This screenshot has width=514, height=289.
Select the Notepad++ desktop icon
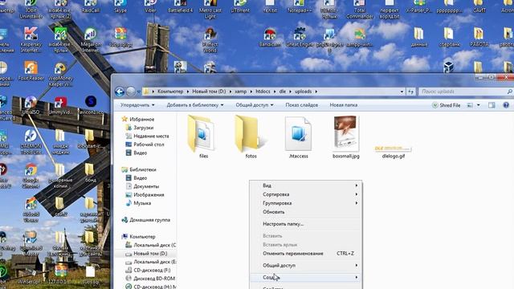300,6
